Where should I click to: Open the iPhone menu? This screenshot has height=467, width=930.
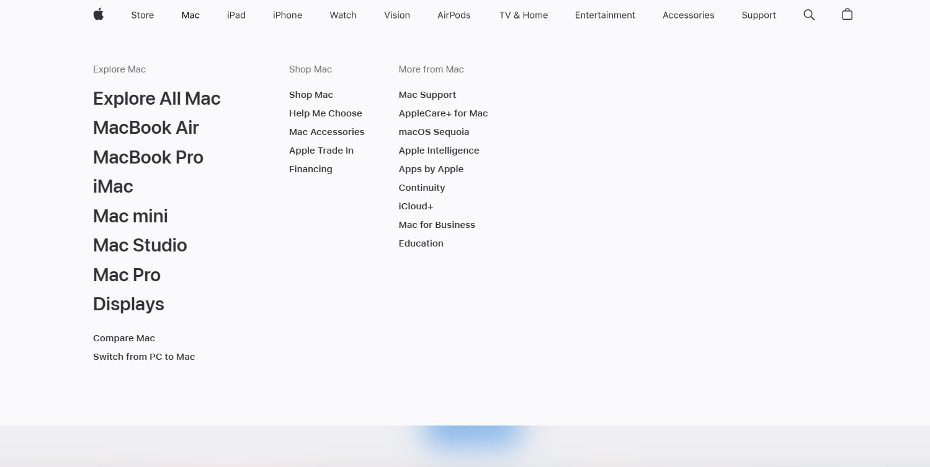click(x=287, y=15)
